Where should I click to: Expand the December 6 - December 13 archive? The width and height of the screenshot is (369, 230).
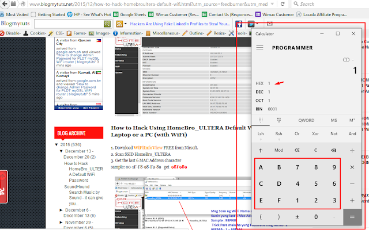tap(61, 210)
